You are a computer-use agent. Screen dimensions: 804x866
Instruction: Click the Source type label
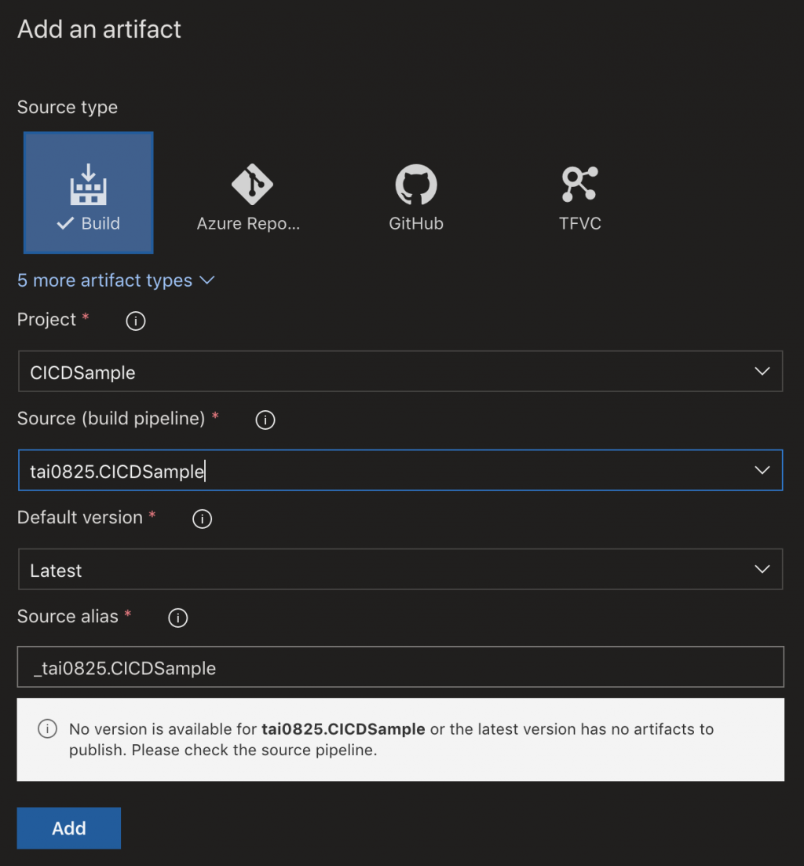pos(68,107)
